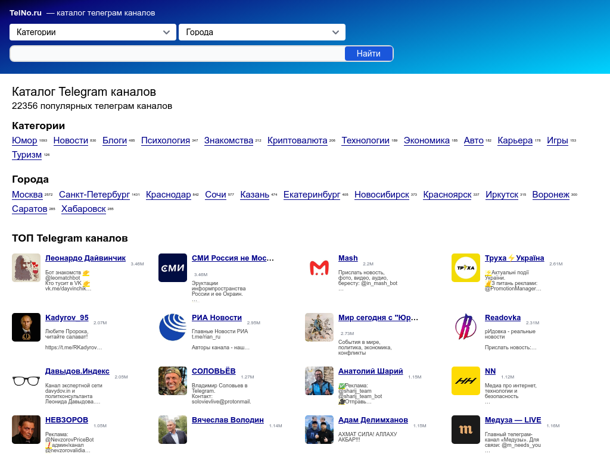Click the Мир сегодня channel avatar

(319, 327)
